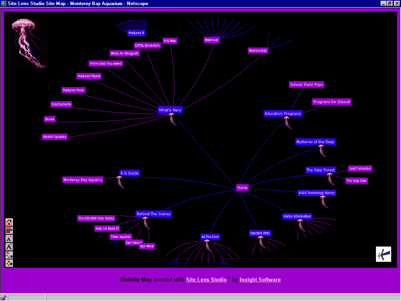Click the jellyfish icon under Mysteries of the Deep
The width and height of the screenshot is (401, 301).
[x=322, y=151]
